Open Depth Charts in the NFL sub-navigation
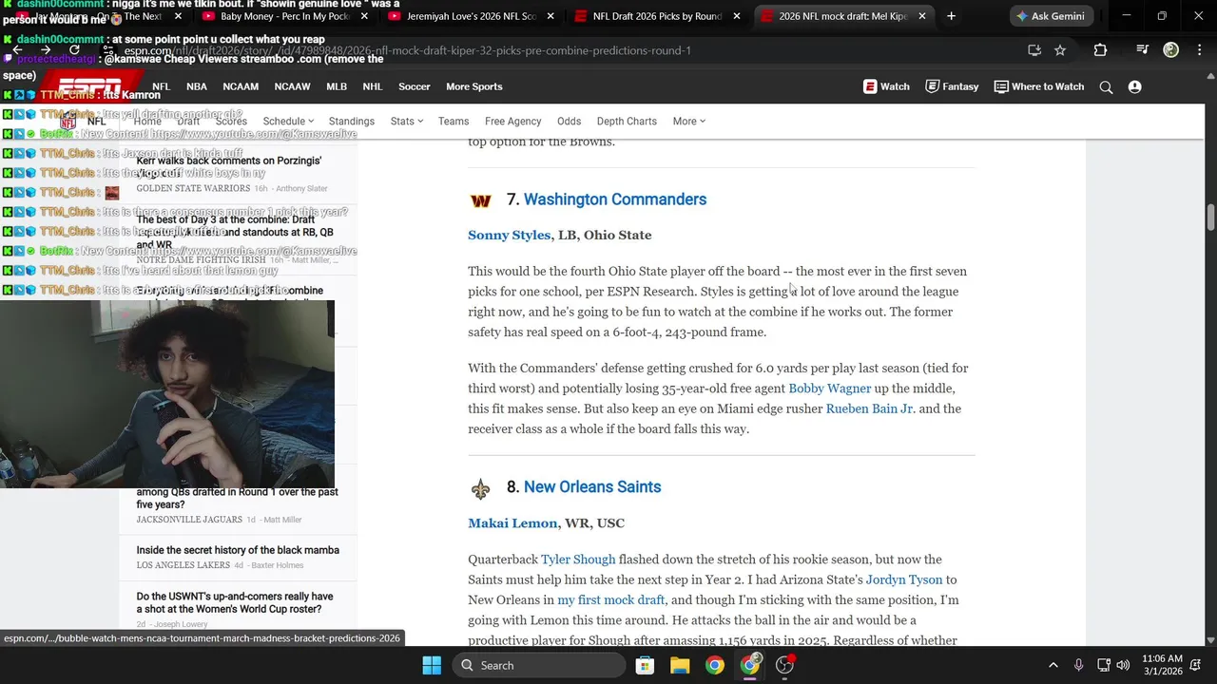Viewport: 1217px width, 684px height. 627,121
